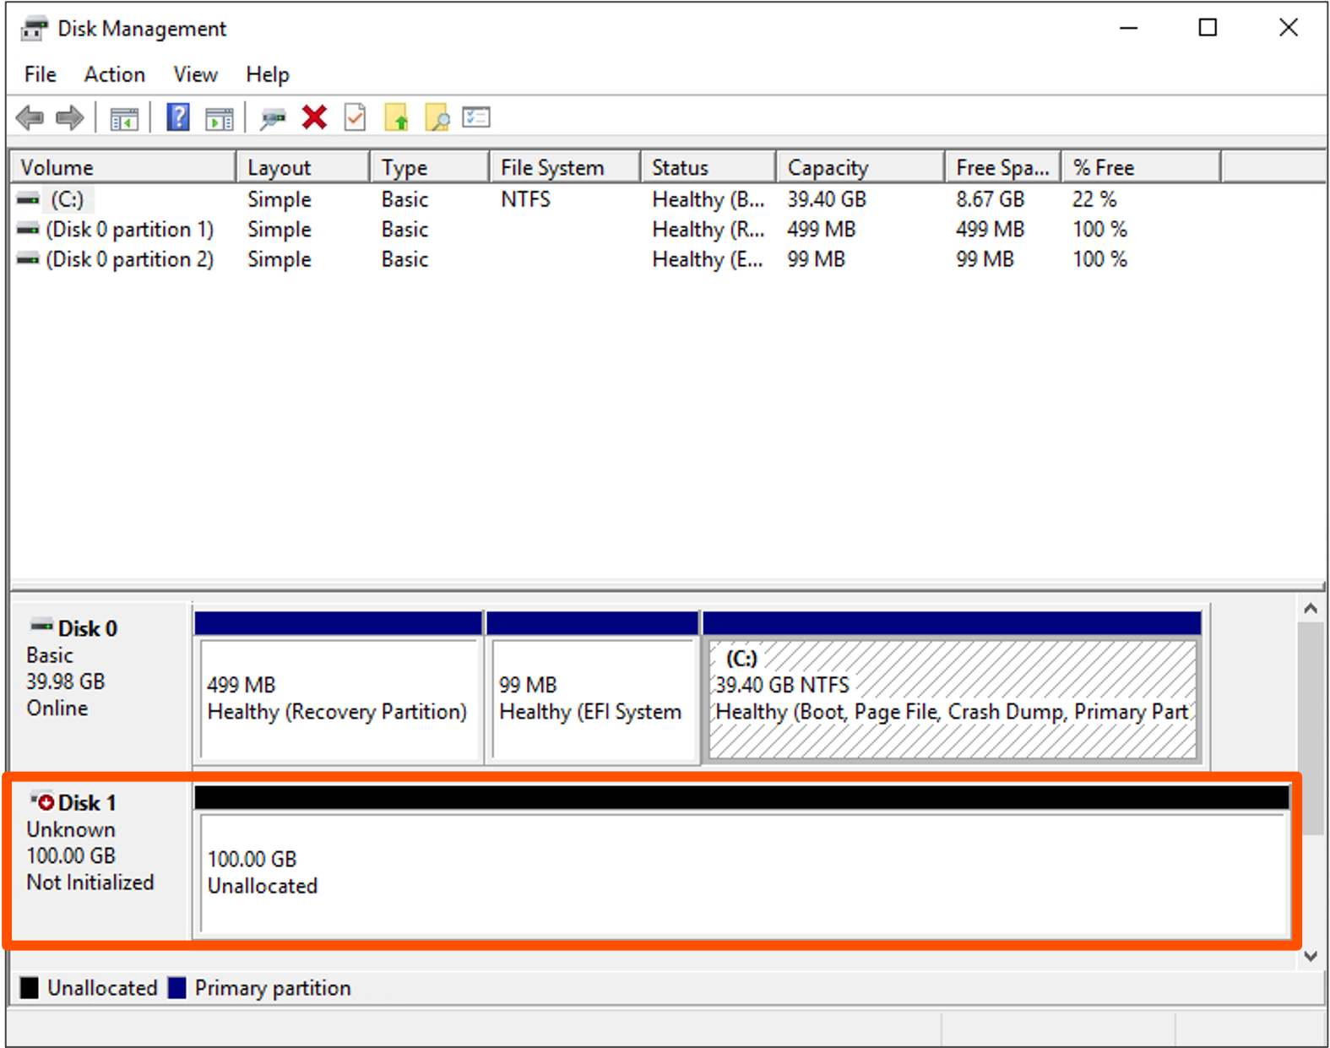Sort by the Free Space column header

pyautogui.click(x=1003, y=167)
